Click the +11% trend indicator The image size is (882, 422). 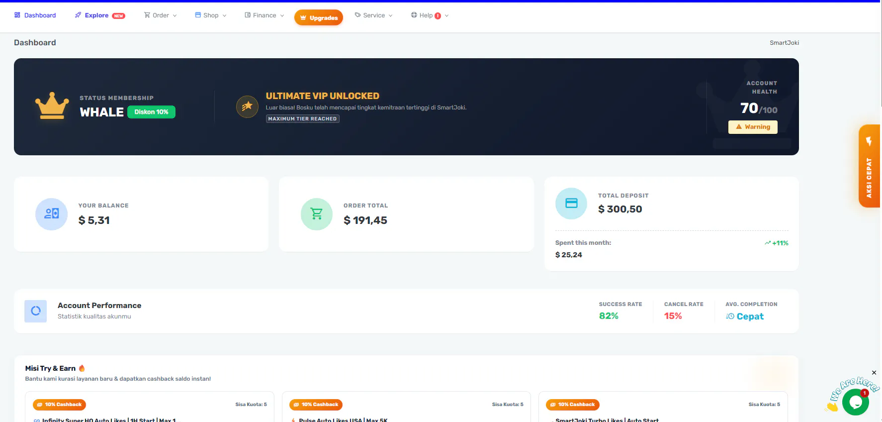(x=777, y=243)
